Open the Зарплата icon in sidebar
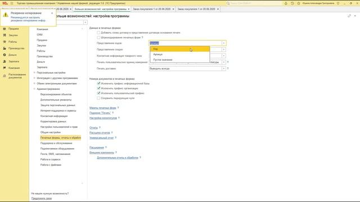Screen dimensions: 360x202 (4, 61)
